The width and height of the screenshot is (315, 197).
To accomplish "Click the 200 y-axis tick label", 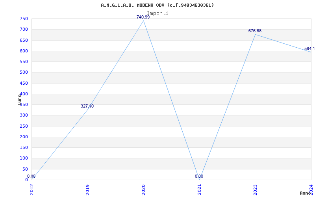I will (24, 137).
